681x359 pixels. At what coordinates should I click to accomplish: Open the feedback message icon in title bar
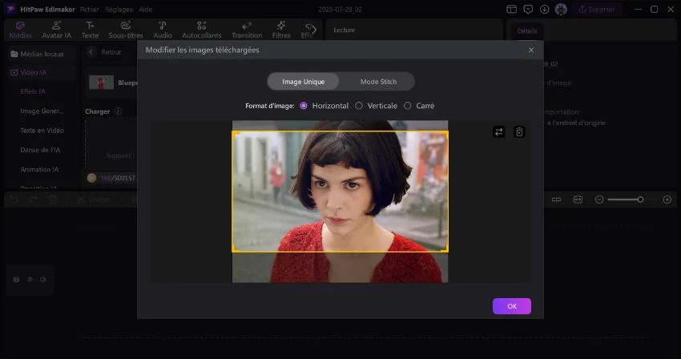(x=528, y=9)
